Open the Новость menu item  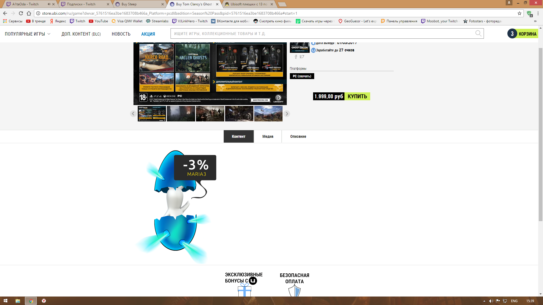pyautogui.click(x=121, y=34)
